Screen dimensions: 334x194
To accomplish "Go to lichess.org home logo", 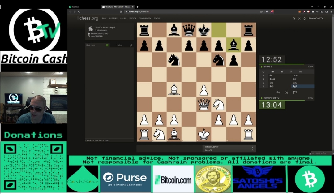I will point(88,18).
